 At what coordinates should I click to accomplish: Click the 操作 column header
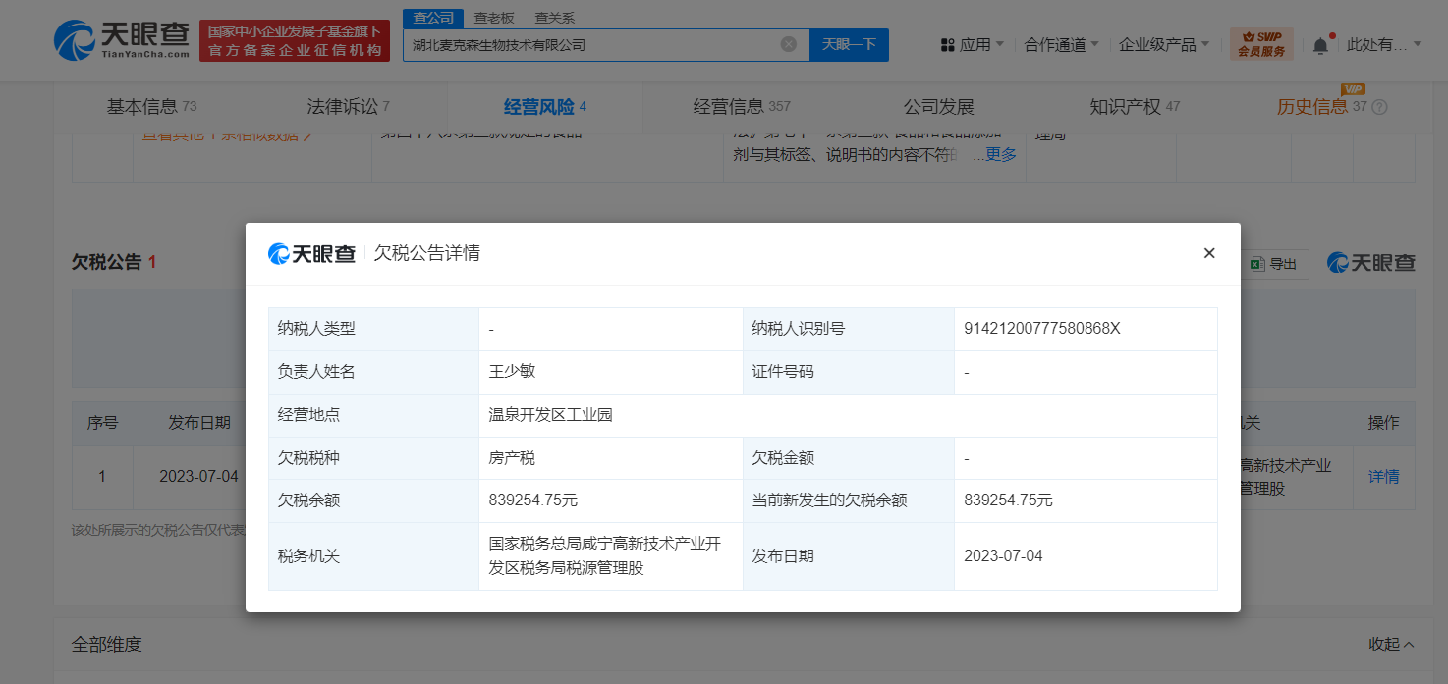click(1384, 423)
